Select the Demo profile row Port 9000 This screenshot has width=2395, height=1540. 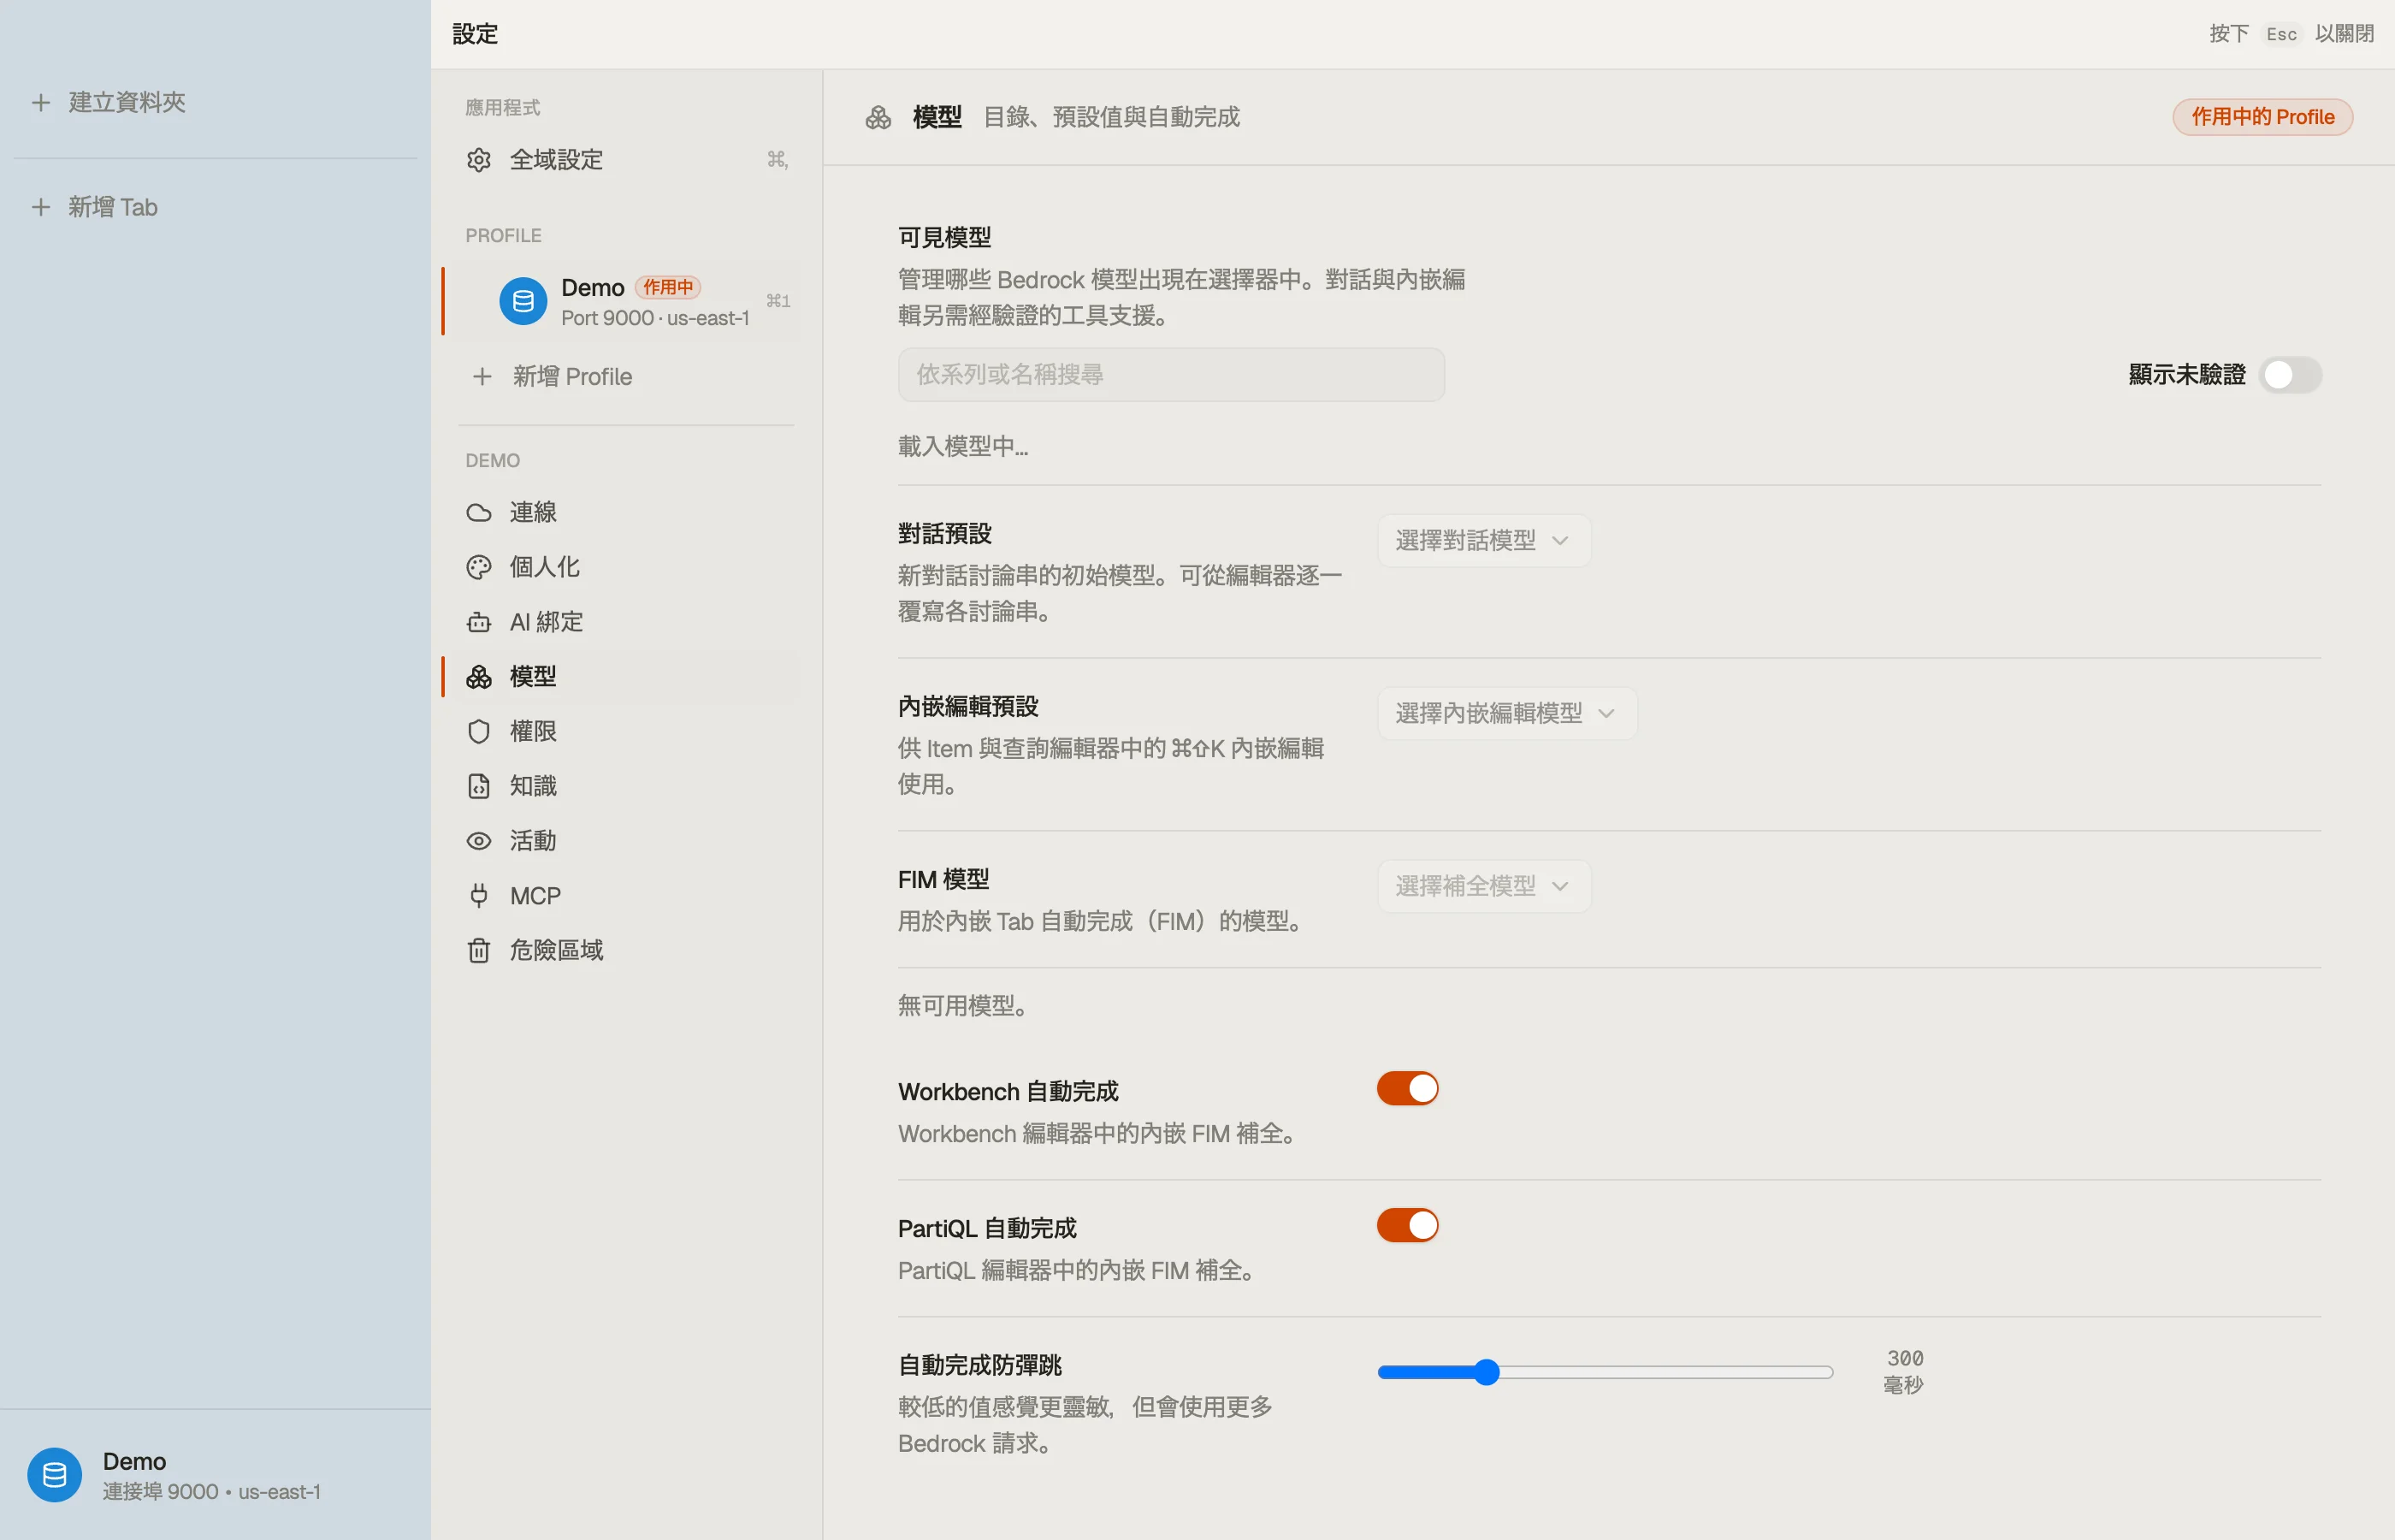point(624,301)
